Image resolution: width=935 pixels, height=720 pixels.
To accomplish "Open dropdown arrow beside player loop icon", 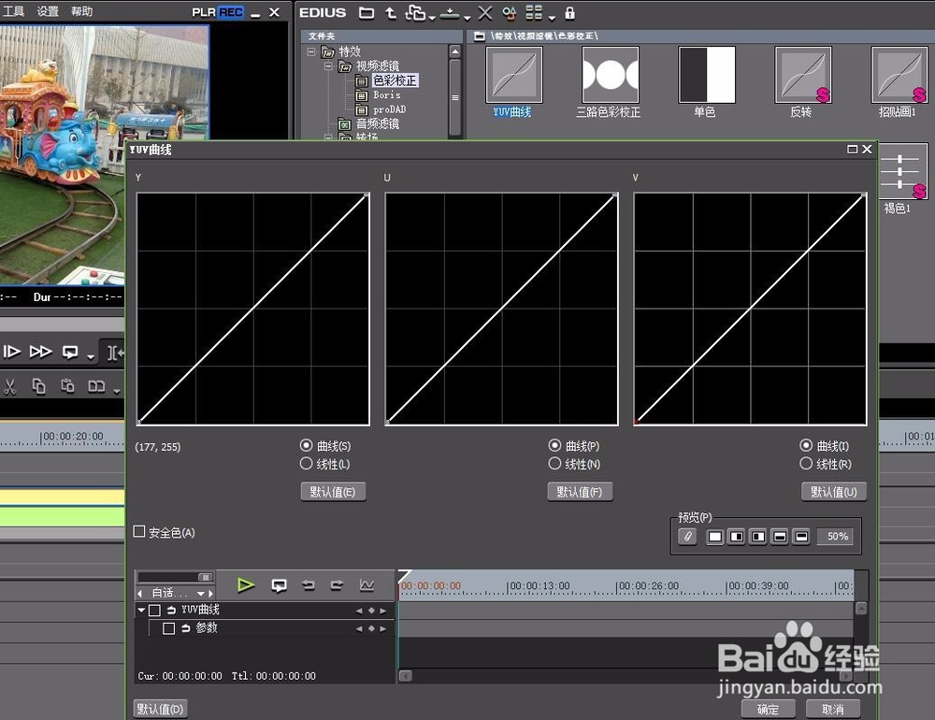I will click(91, 356).
